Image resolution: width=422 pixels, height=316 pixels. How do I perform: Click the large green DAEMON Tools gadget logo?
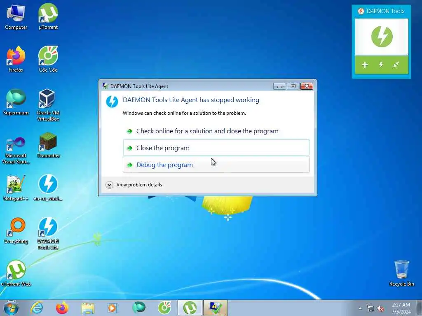point(382,37)
